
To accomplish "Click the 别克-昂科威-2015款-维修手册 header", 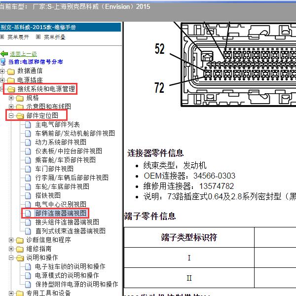I will tap(60, 27).
